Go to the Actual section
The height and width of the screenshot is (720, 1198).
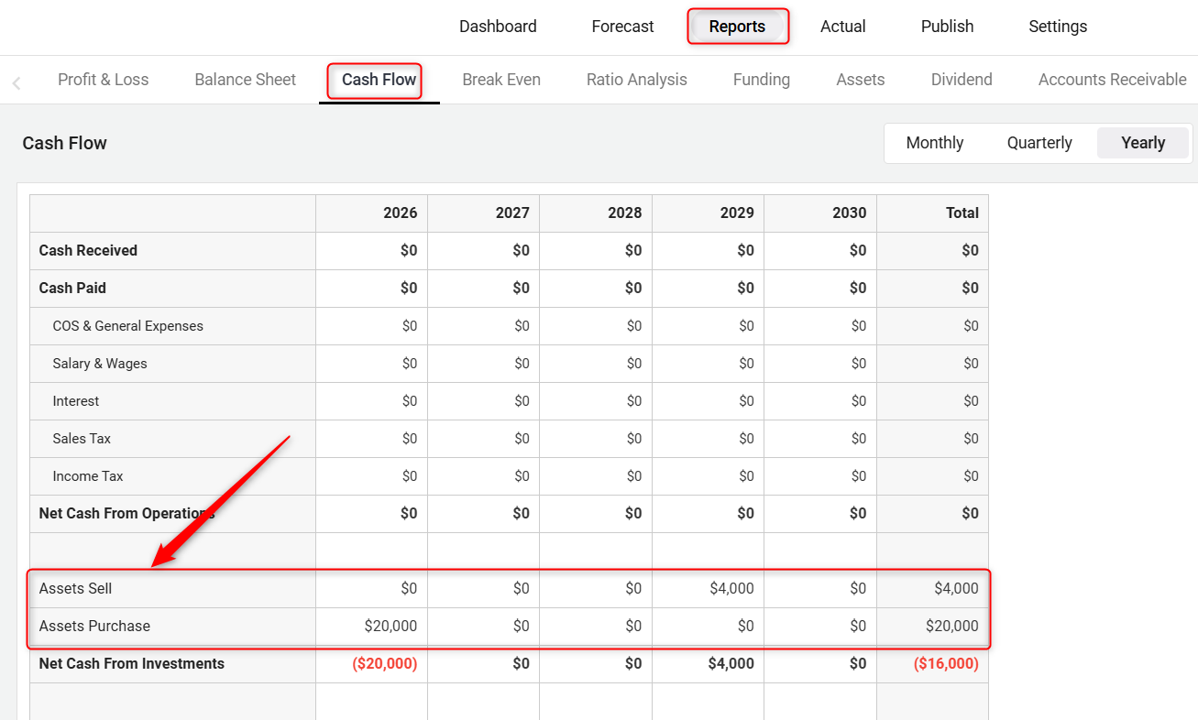pyautogui.click(x=842, y=27)
